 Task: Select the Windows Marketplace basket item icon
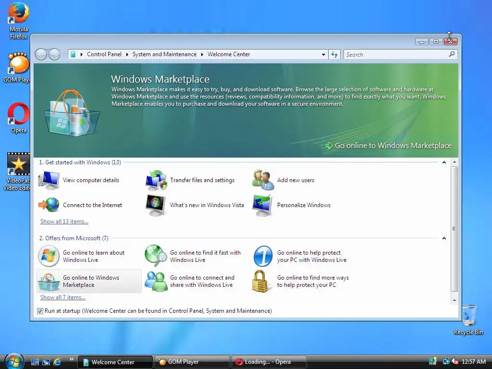click(49, 282)
